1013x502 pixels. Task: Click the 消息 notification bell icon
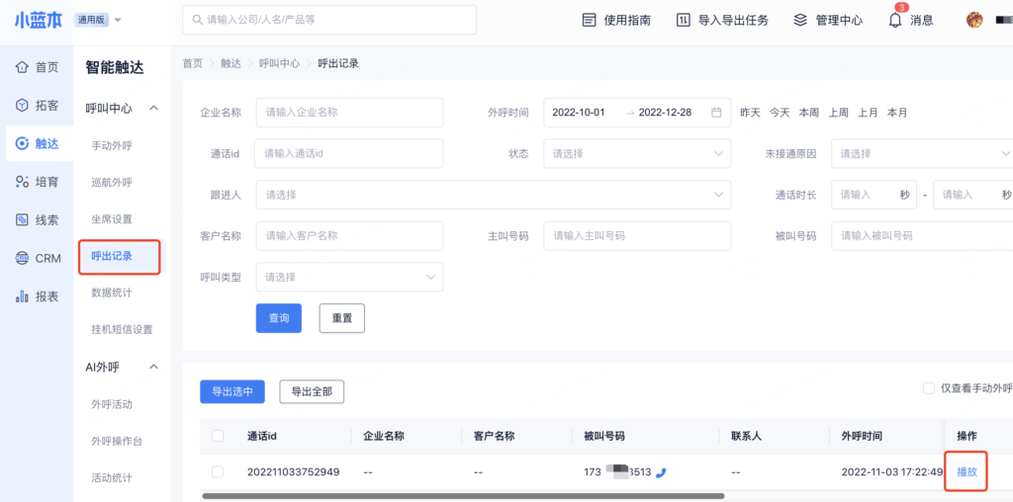[895, 21]
